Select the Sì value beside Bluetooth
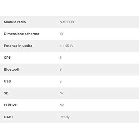139x139 pixels. [61, 69]
